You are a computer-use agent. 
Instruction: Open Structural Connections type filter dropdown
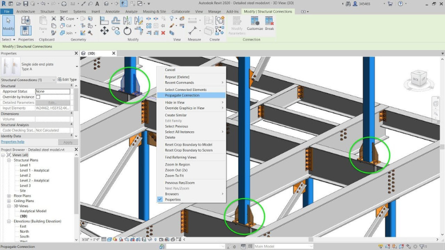[54, 80]
